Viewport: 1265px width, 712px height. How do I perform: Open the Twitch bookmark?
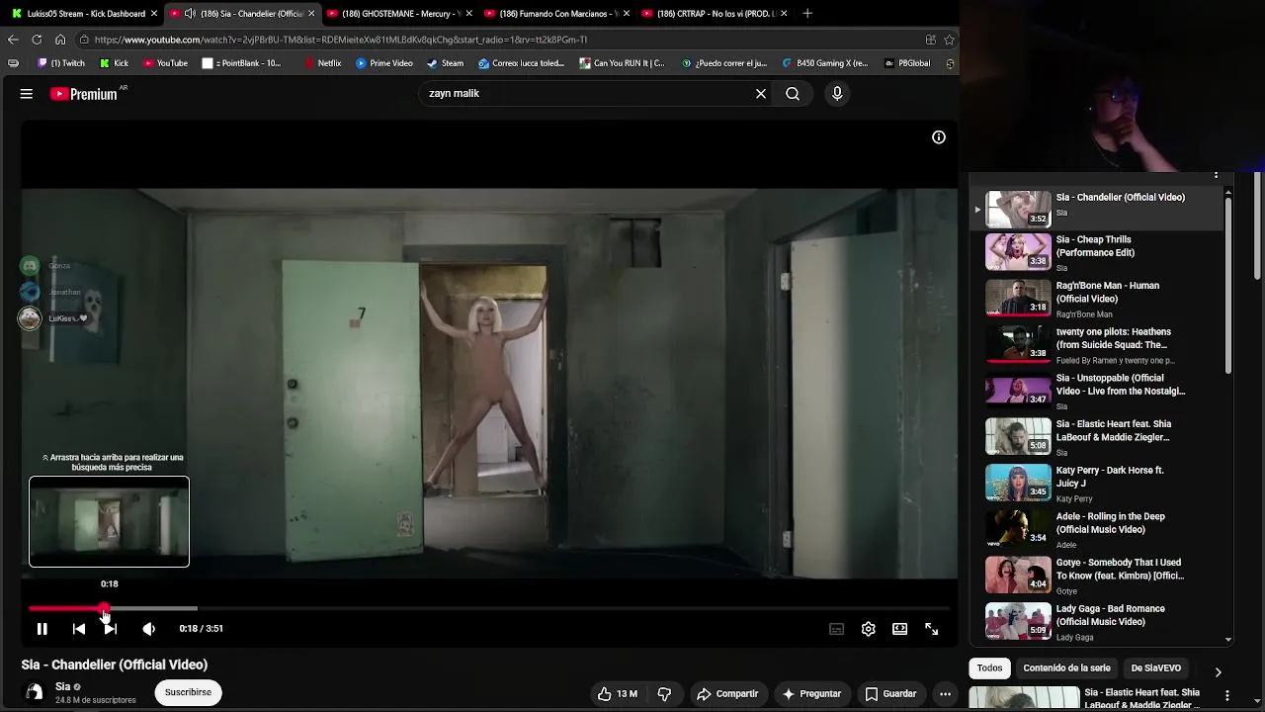click(61, 63)
